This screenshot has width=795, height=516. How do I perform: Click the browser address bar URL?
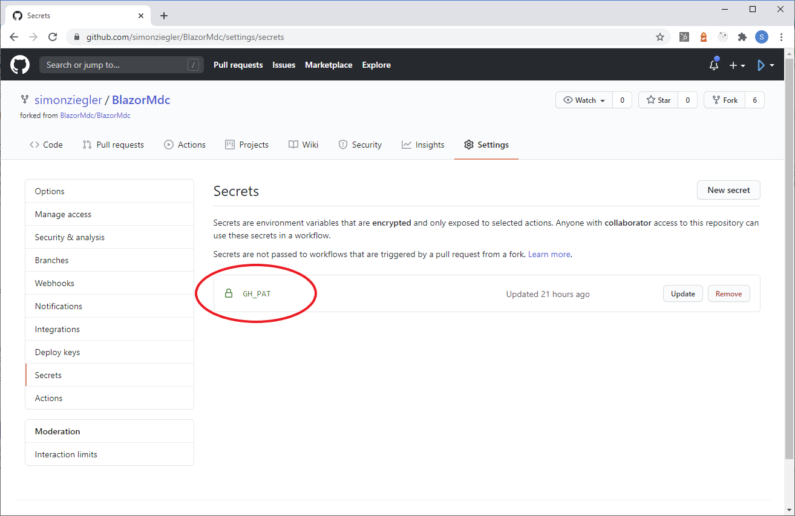coord(185,37)
